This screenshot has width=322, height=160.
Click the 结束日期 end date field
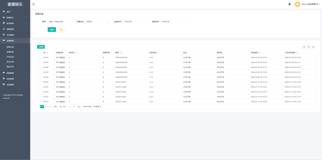(x=173, y=22)
